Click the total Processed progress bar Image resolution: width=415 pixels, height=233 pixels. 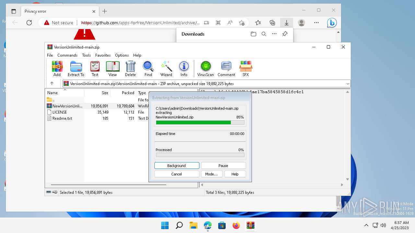[200, 155]
